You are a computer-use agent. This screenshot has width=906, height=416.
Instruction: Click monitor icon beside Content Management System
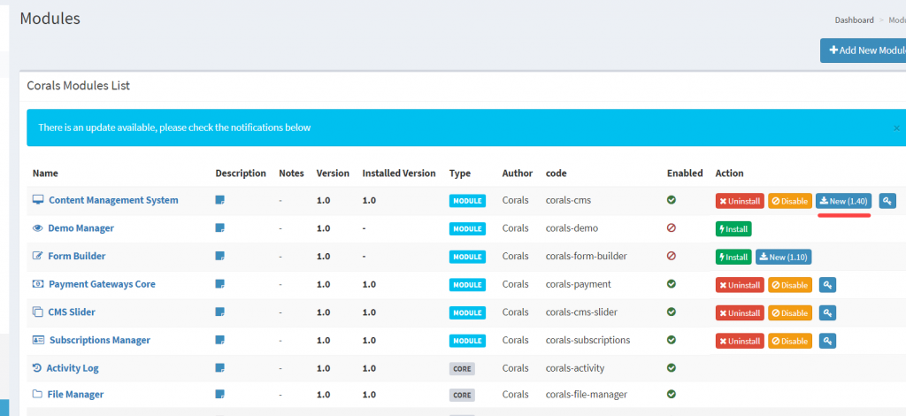pos(38,200)
